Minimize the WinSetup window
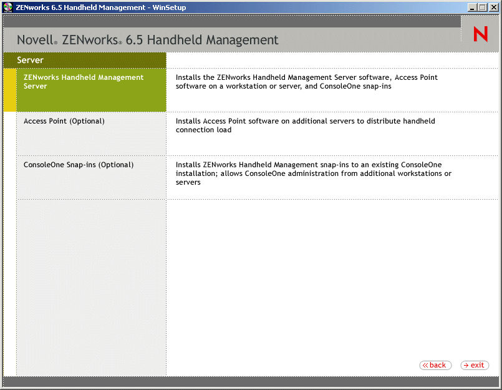Image resolution: width=502 pixels, height=390 pixels. click(x=472, y=7)
